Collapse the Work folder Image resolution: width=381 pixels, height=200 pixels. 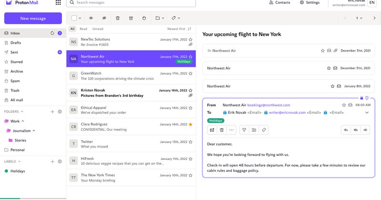[x=23, y=121]
